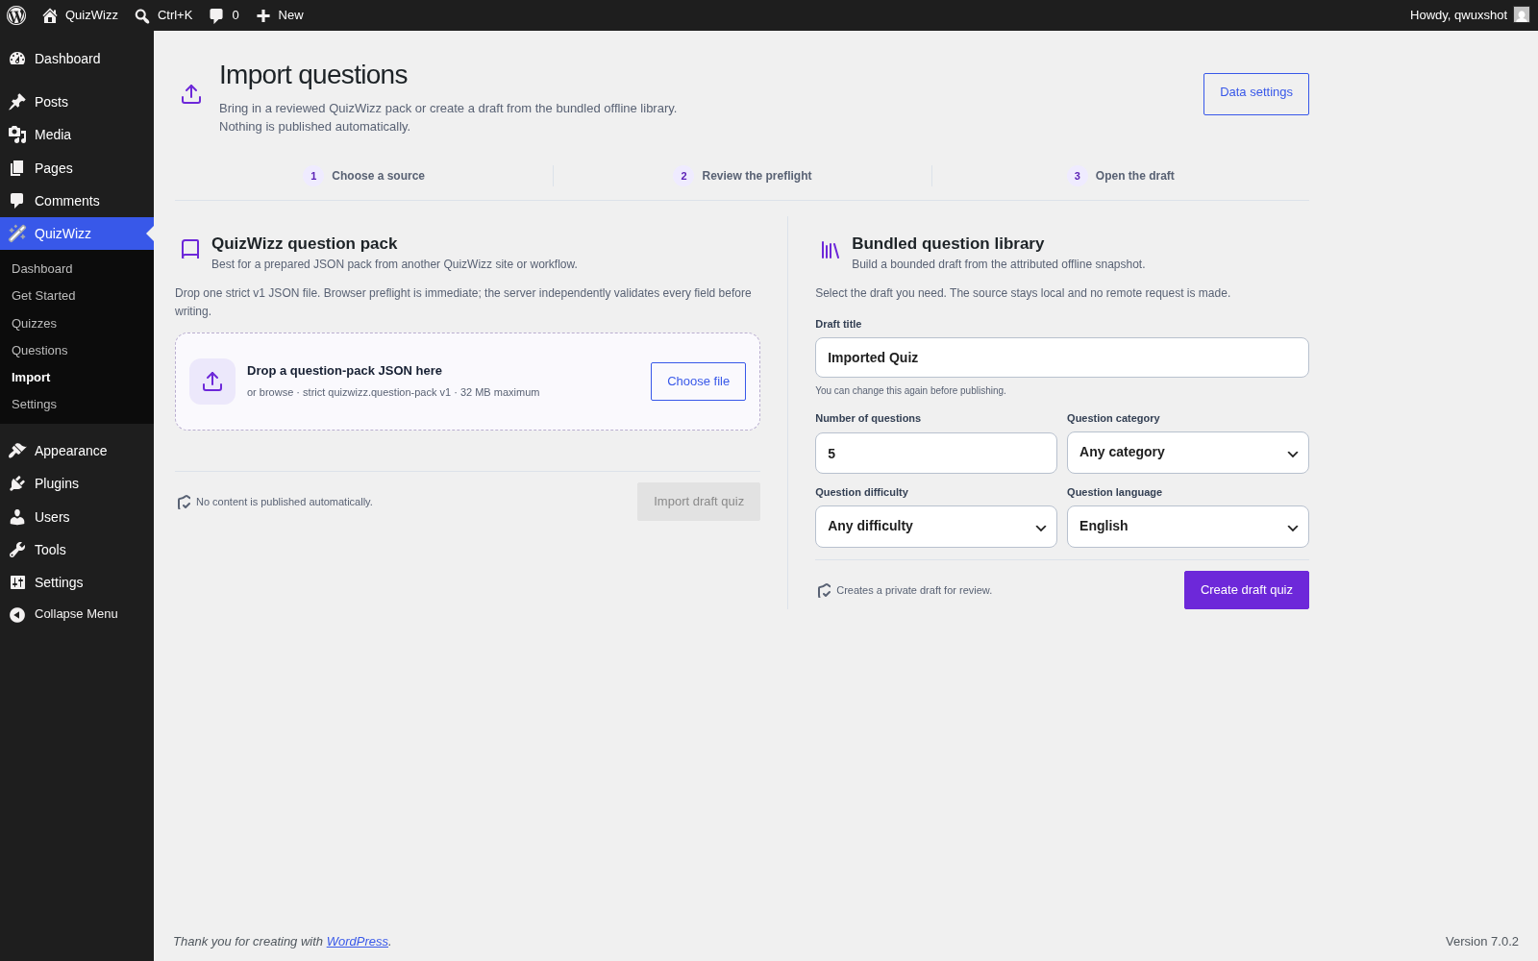Click the Dashboard gauge icon in sidebar
This screenshot has height=961, width=1538.
[17, 59]
